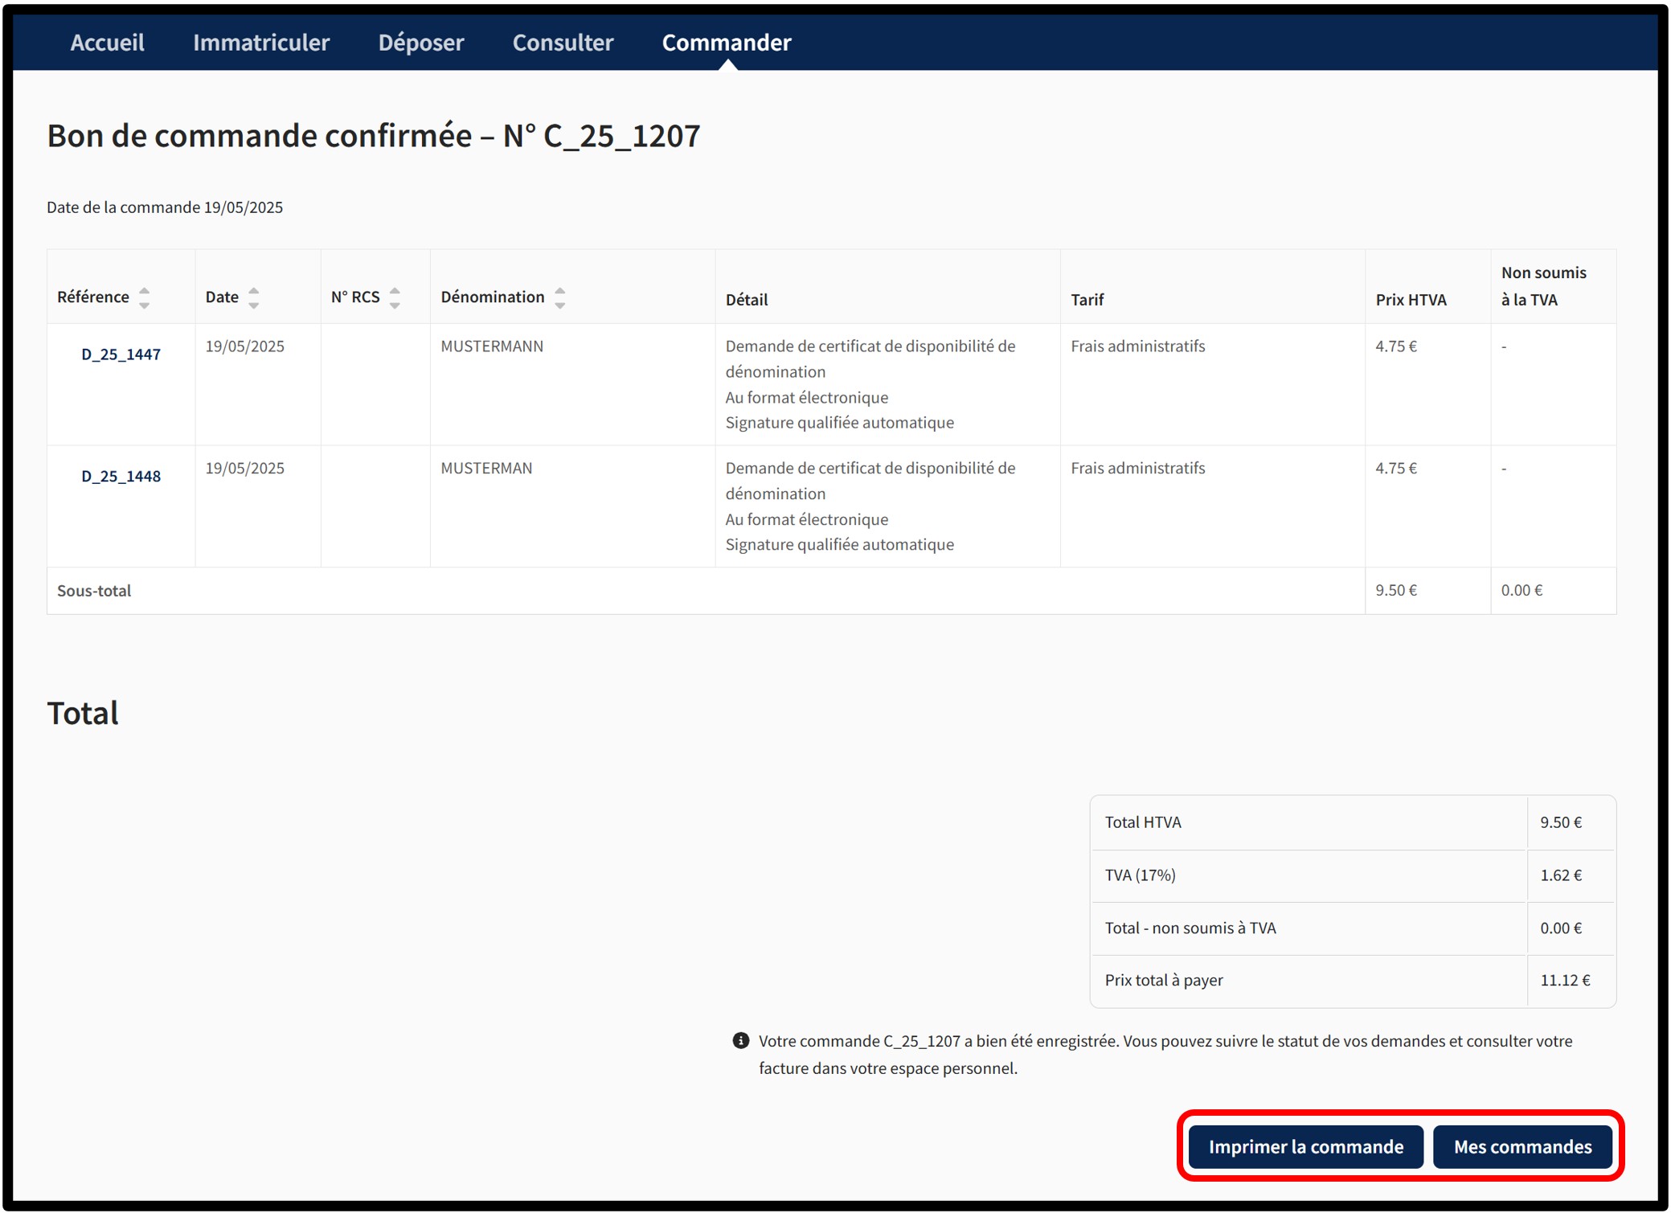1671x1213 pixels.
Task: Click the info icon beside confirmation message
Action: [741, 1041]
